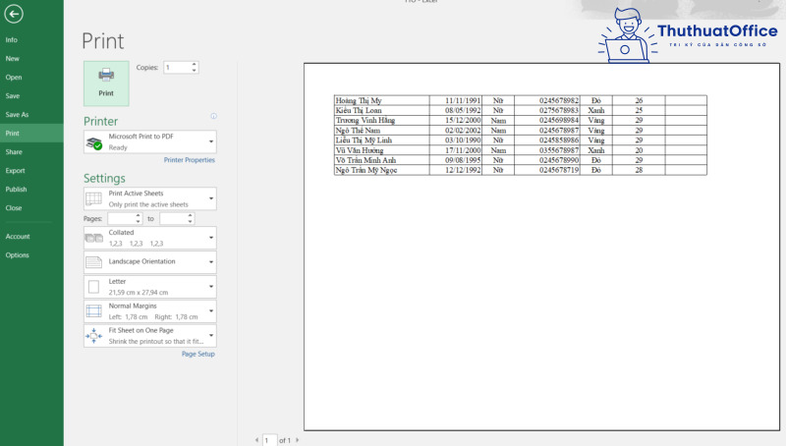Select Print in the backstage menu

coord(31,134)
